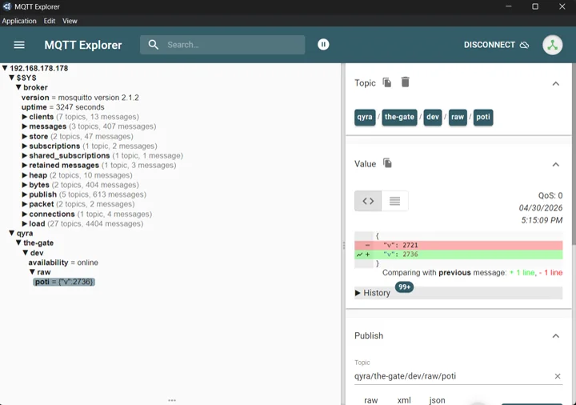Click the QoS: 0 label
The height and width of the screenshot is (405, 576).
pyautogui.click(x=550, y=195)
